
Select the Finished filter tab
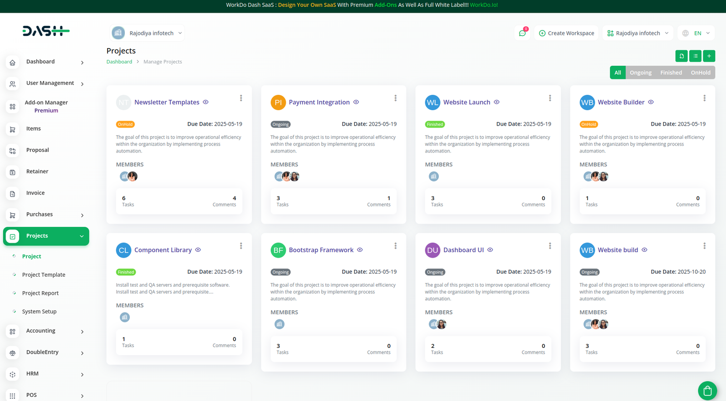[671, 73]
